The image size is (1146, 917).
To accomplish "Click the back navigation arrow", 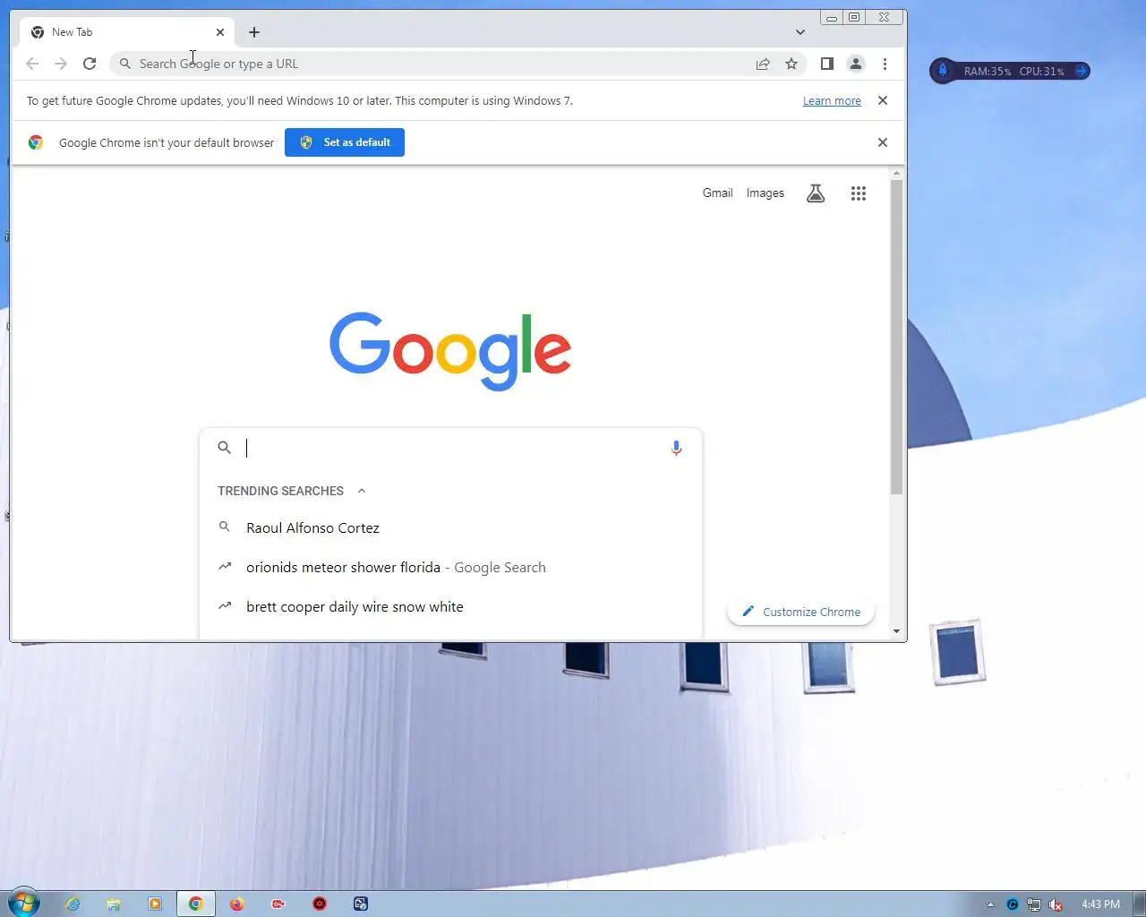I will coord(32,64).
